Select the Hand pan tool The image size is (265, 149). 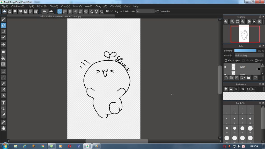(x=3, y=128)
